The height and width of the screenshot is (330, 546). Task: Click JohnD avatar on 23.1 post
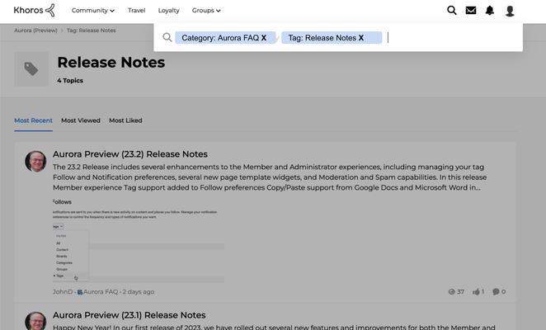tap(35, 321)
